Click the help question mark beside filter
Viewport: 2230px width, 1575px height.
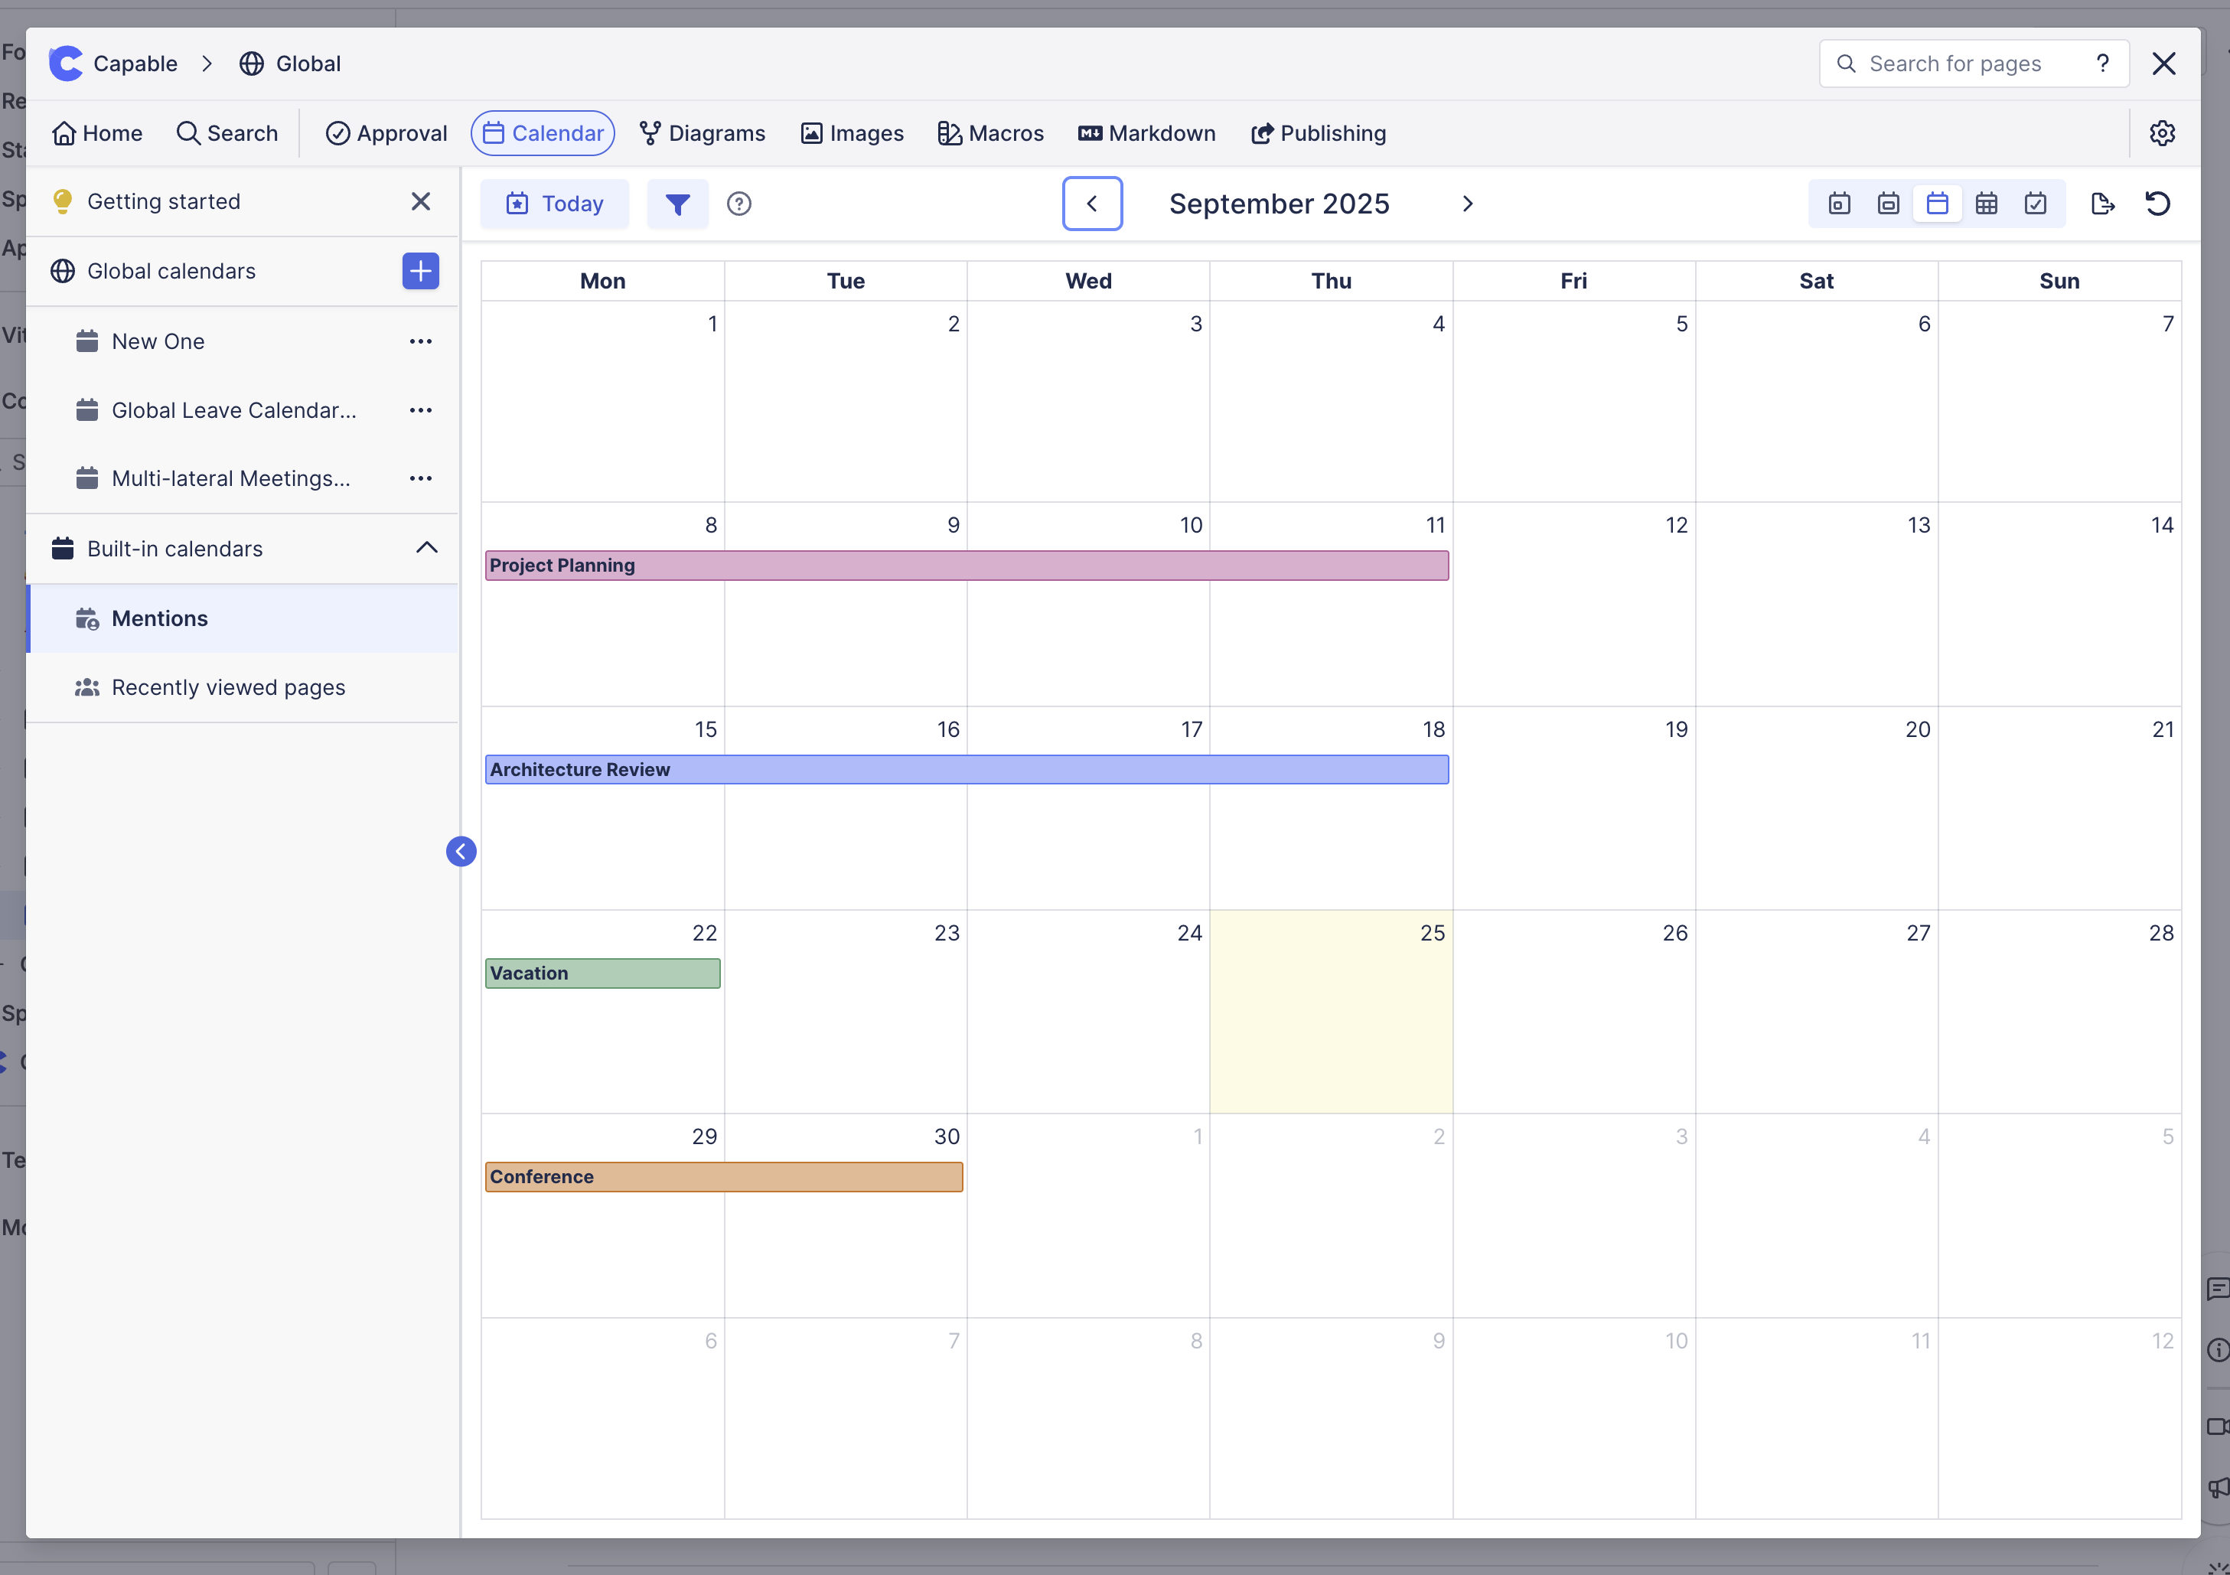point(738,203)
